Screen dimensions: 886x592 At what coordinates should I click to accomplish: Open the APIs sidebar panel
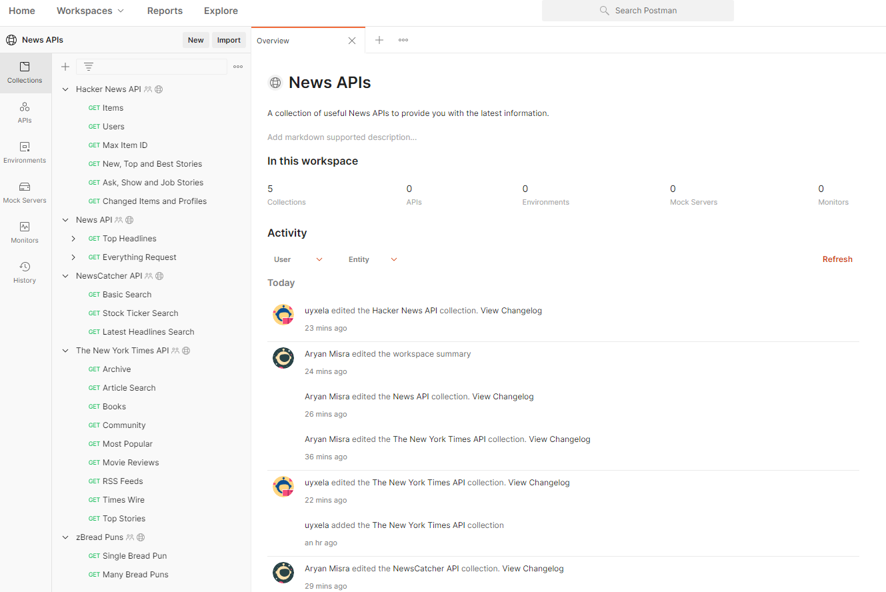25,113
